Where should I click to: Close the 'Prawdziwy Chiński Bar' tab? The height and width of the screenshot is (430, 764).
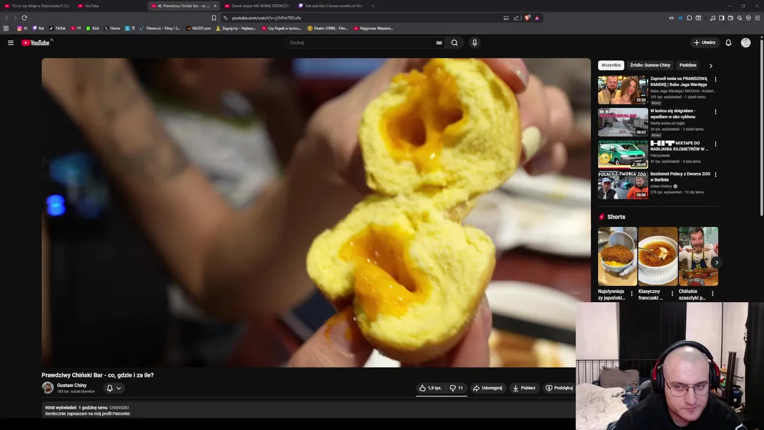pos(215,6)
